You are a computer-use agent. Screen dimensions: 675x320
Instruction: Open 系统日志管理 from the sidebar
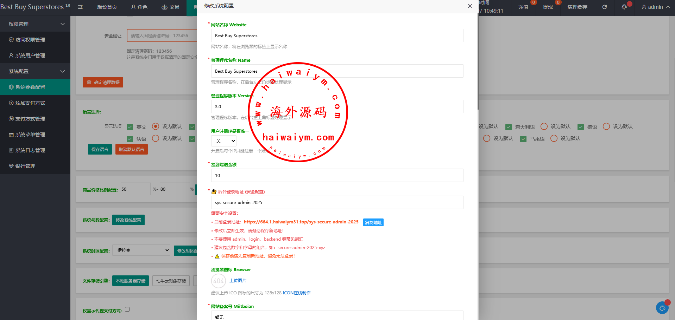coord(30,150)
